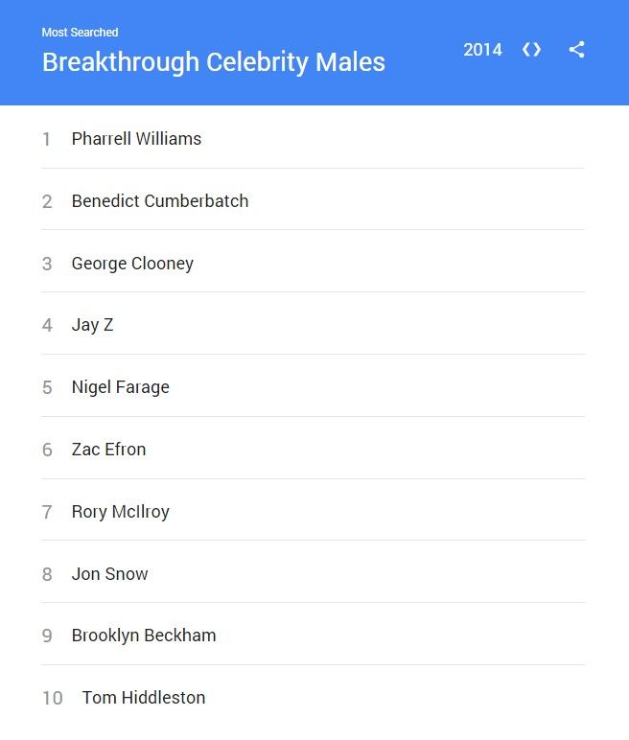Click the Breakthrough Celebrity Males title
This screenshot has height=740, width=629.
[x=214, y=62]
